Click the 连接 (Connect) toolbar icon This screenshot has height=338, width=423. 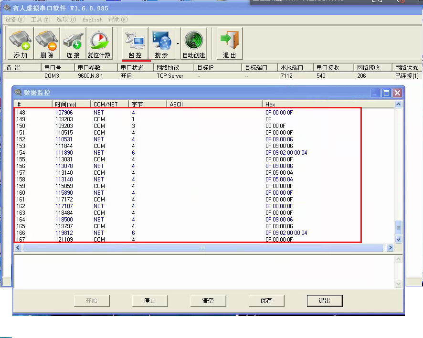click(73, 44)
